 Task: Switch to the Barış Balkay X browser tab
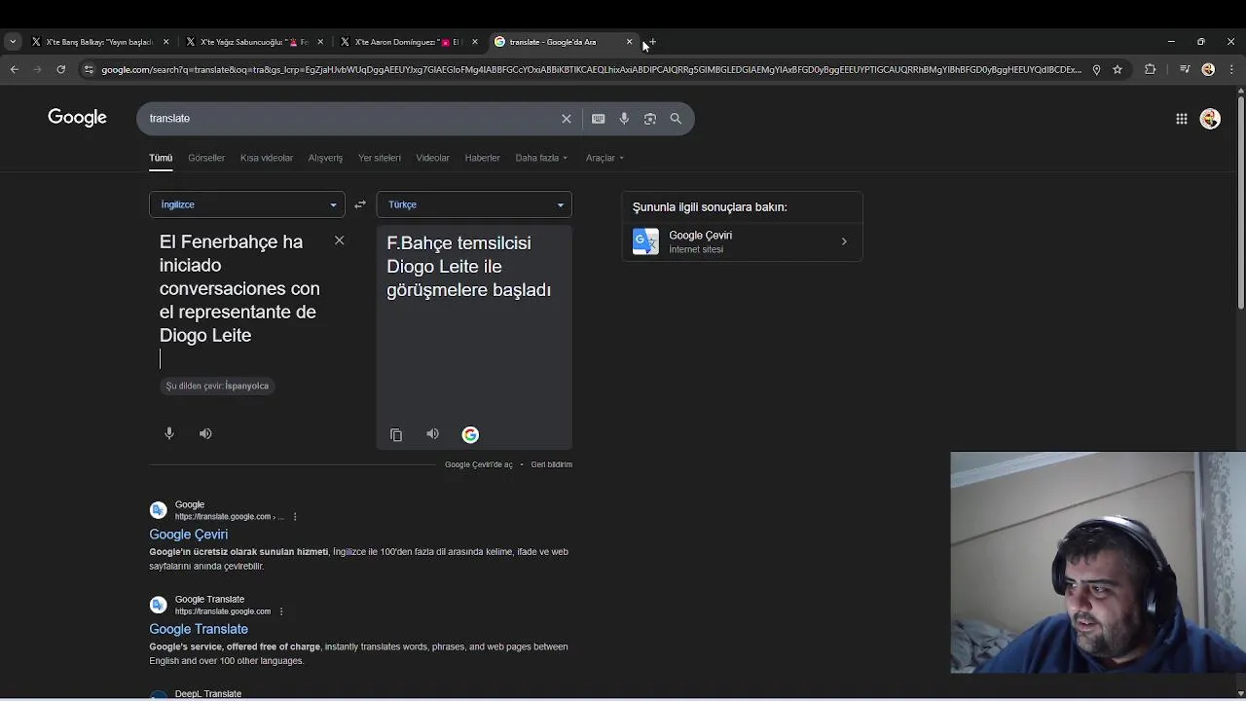99,42
